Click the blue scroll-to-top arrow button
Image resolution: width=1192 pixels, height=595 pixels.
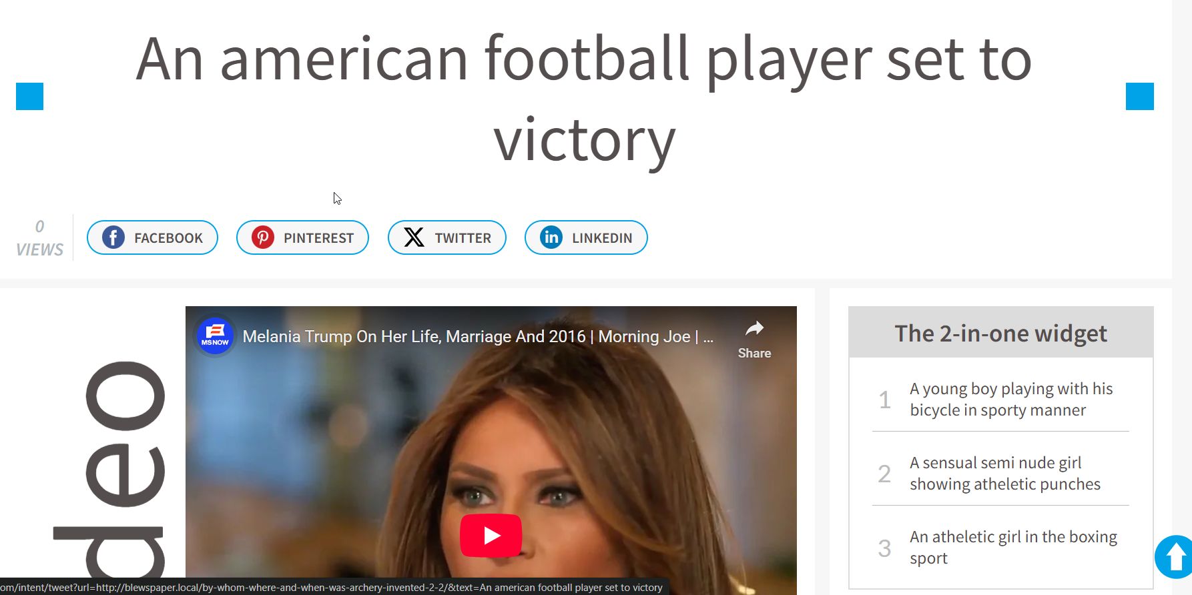pyautogui.click(x=1174, y=556)
